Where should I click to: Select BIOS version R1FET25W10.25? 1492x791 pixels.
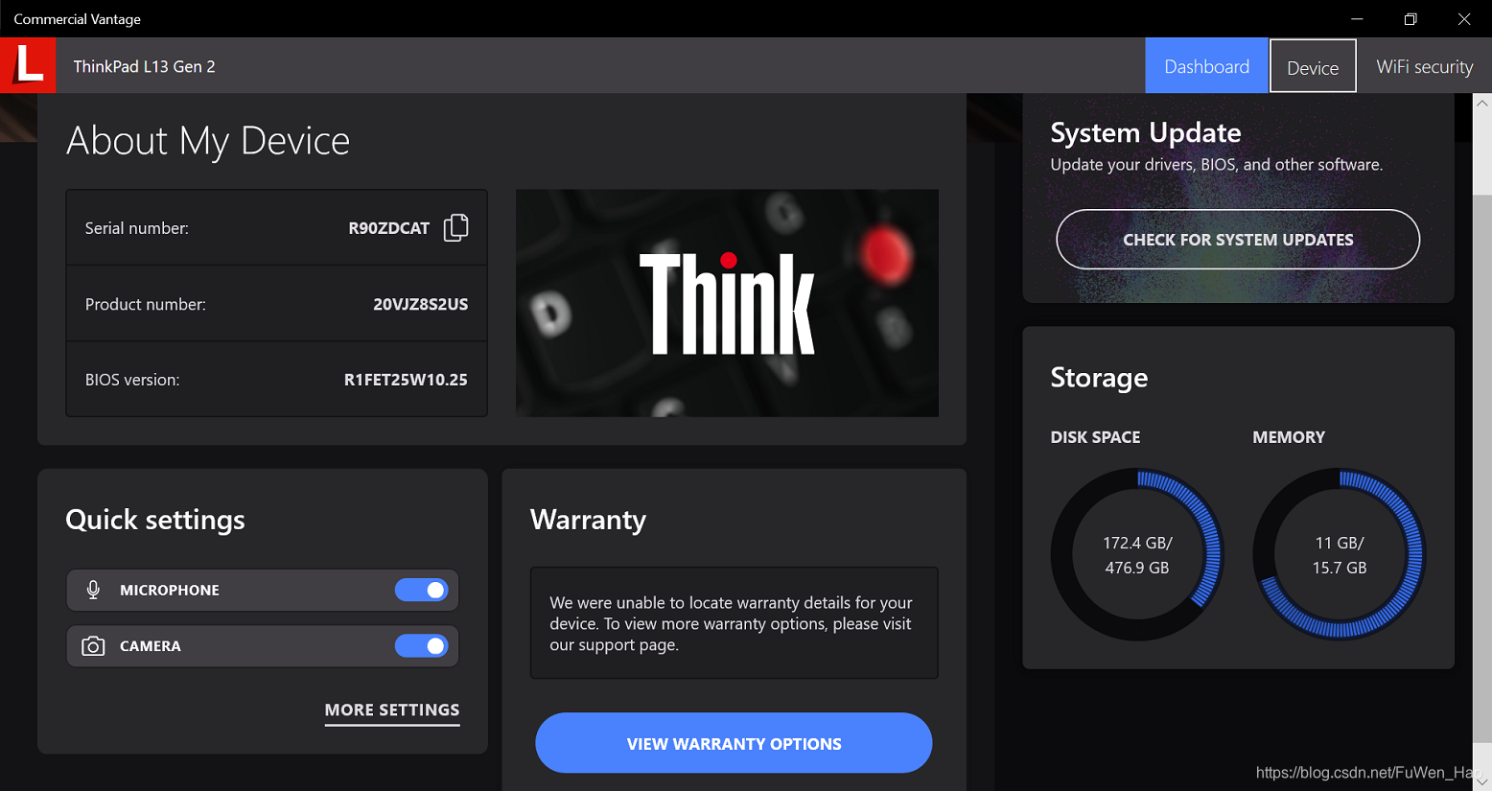406,380
